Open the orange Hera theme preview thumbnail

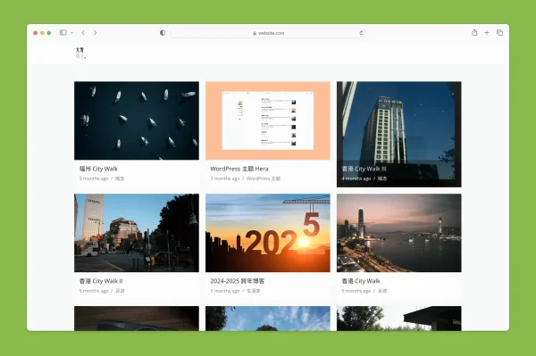point(268,120)
